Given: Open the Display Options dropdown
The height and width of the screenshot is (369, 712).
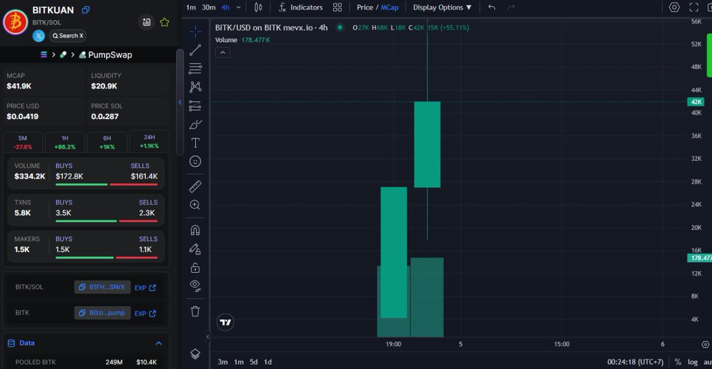Looking at the screenshot, I should click(x=443, y=7).
